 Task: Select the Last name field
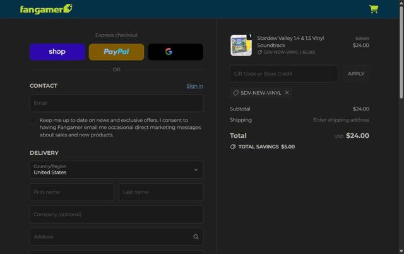click(x=161, y=192)
